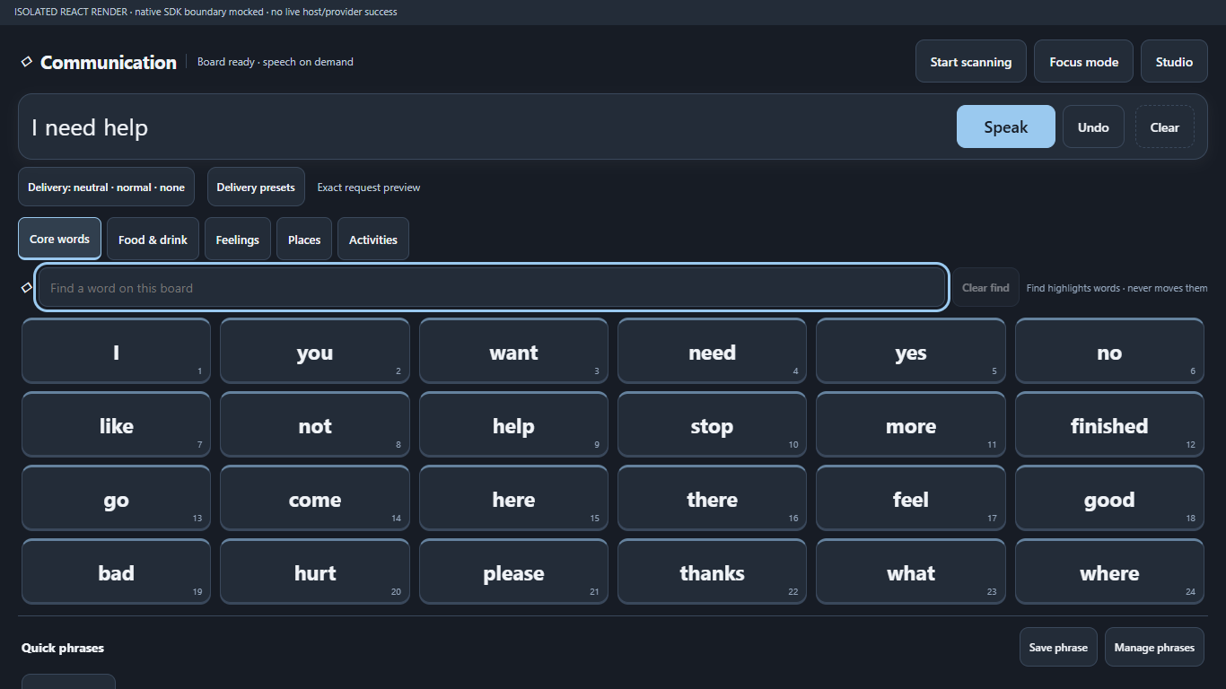The width and height of the screenshot is (1226, 689).
Task: Click the Start scanning button
Action: 971,62
